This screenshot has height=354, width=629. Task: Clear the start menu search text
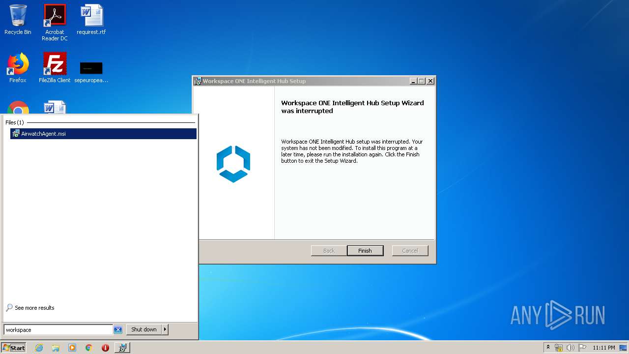pos(118,330)
